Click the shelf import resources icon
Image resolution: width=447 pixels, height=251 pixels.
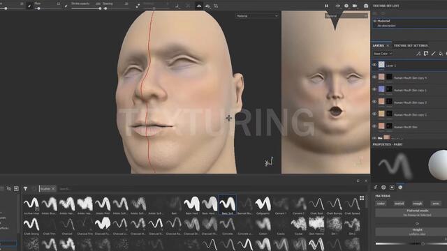click(16, 189)
